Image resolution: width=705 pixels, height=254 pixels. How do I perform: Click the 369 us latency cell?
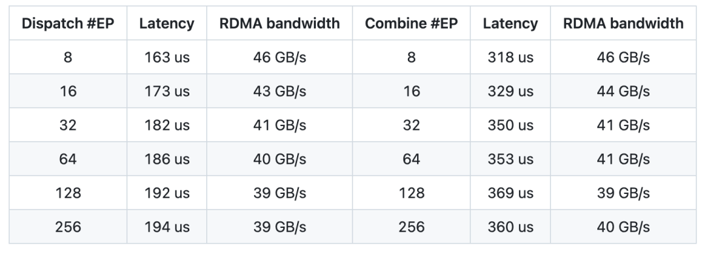click(510, 193)
